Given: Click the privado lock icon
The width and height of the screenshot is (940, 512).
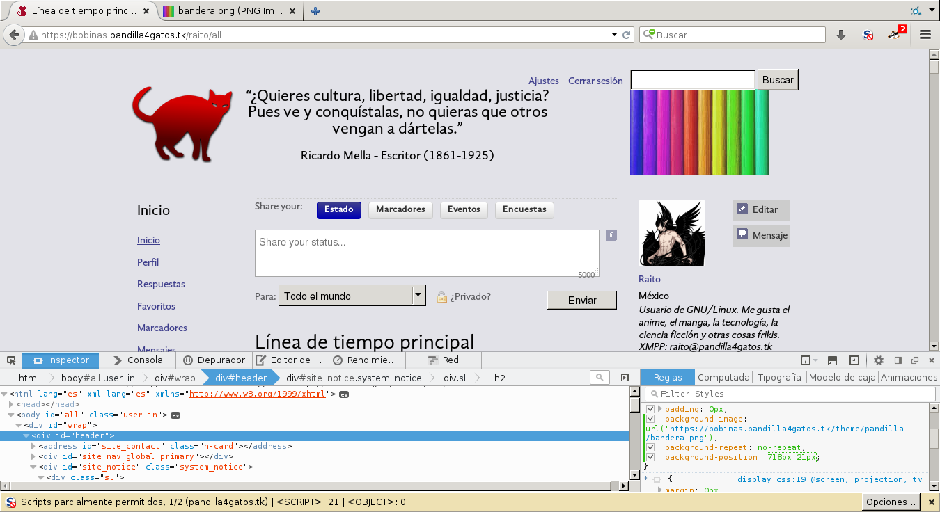Looking at the screenshot, I should point(441,297).
